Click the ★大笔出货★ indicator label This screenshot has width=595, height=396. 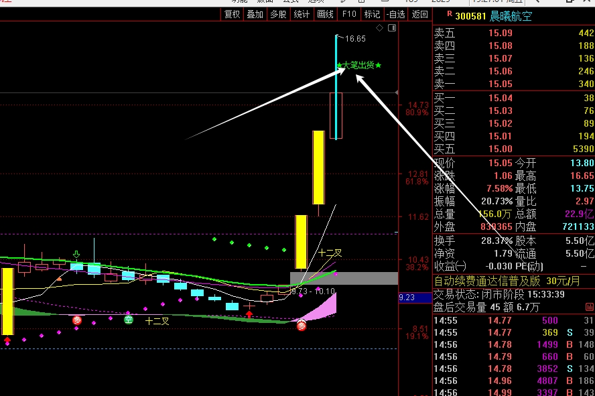tap(359, 65)
